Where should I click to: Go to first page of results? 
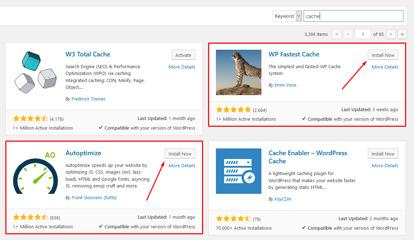click(336, 34)
